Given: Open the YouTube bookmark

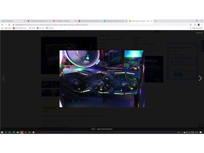Looking at the screenshot, I should click(41, 28).
